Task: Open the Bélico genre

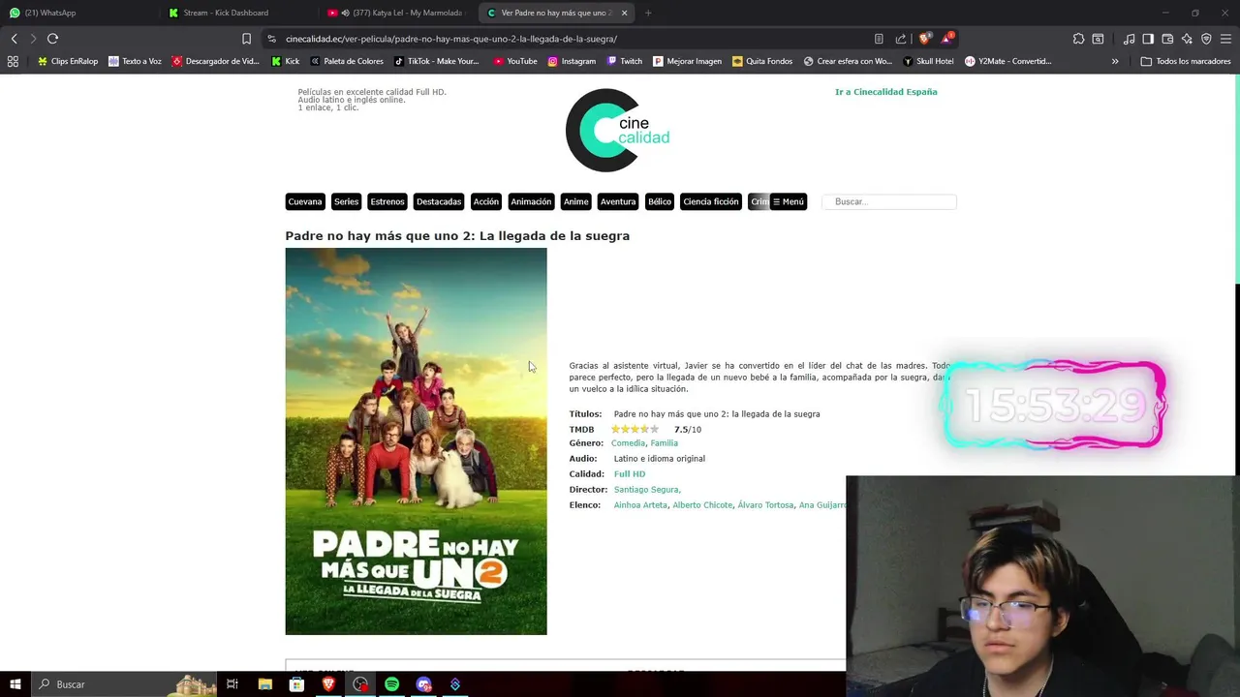Action: click(x=660, y=201)
